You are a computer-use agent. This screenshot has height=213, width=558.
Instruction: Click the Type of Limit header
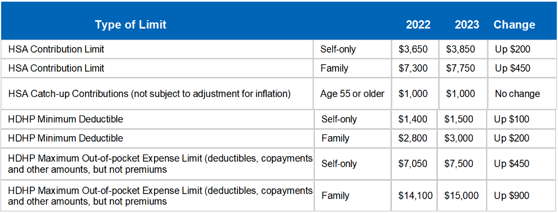[x=130, y=25]
